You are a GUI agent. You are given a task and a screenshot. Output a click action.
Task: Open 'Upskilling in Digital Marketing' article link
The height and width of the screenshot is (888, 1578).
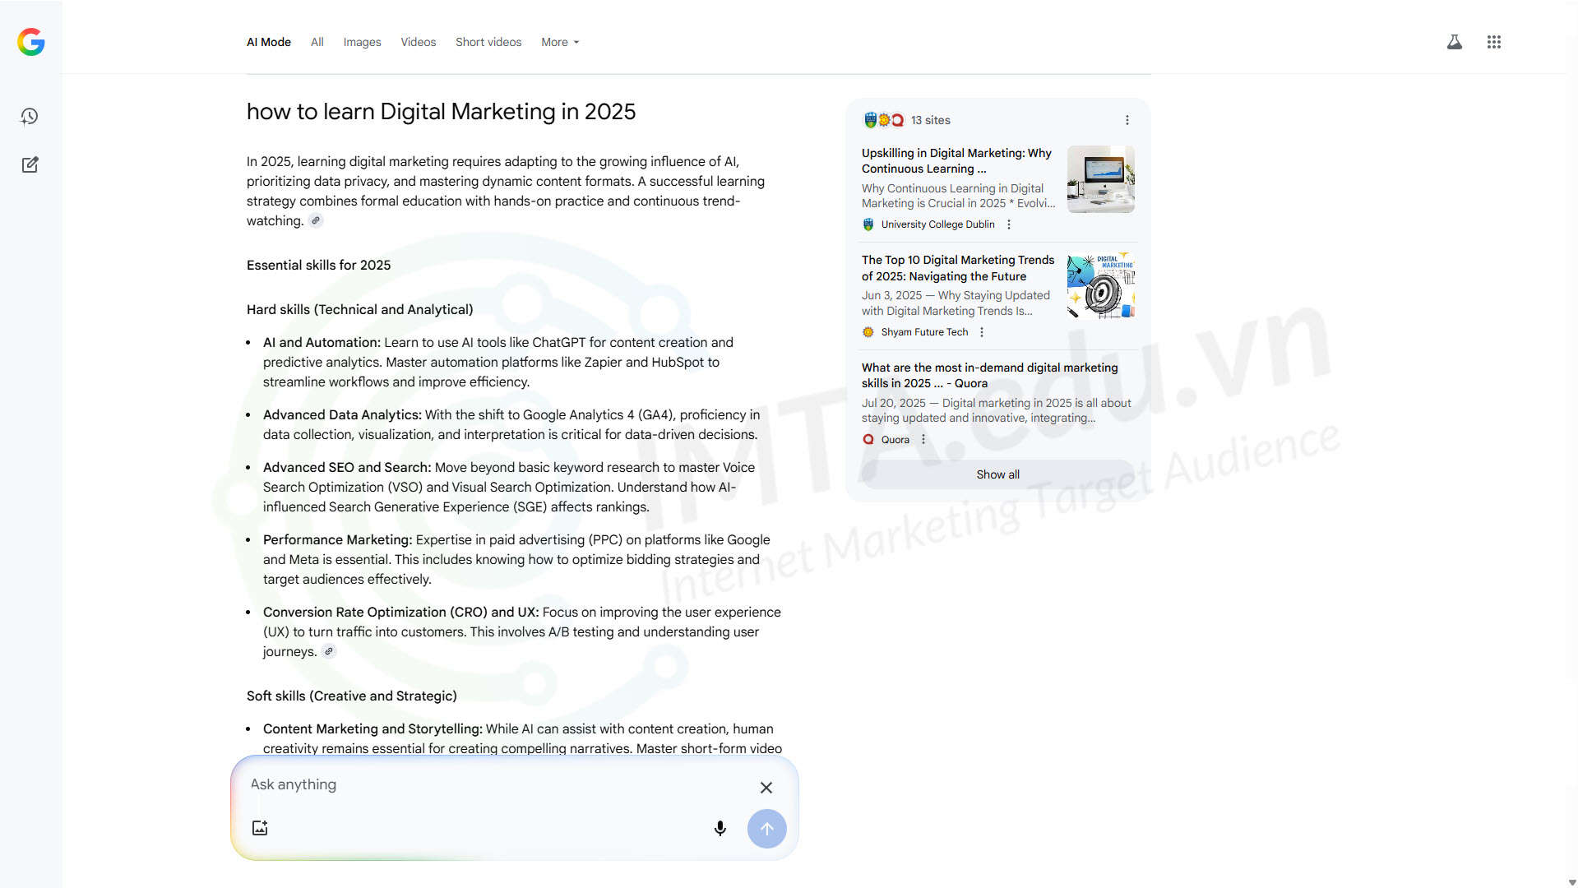tap(957, 160)
